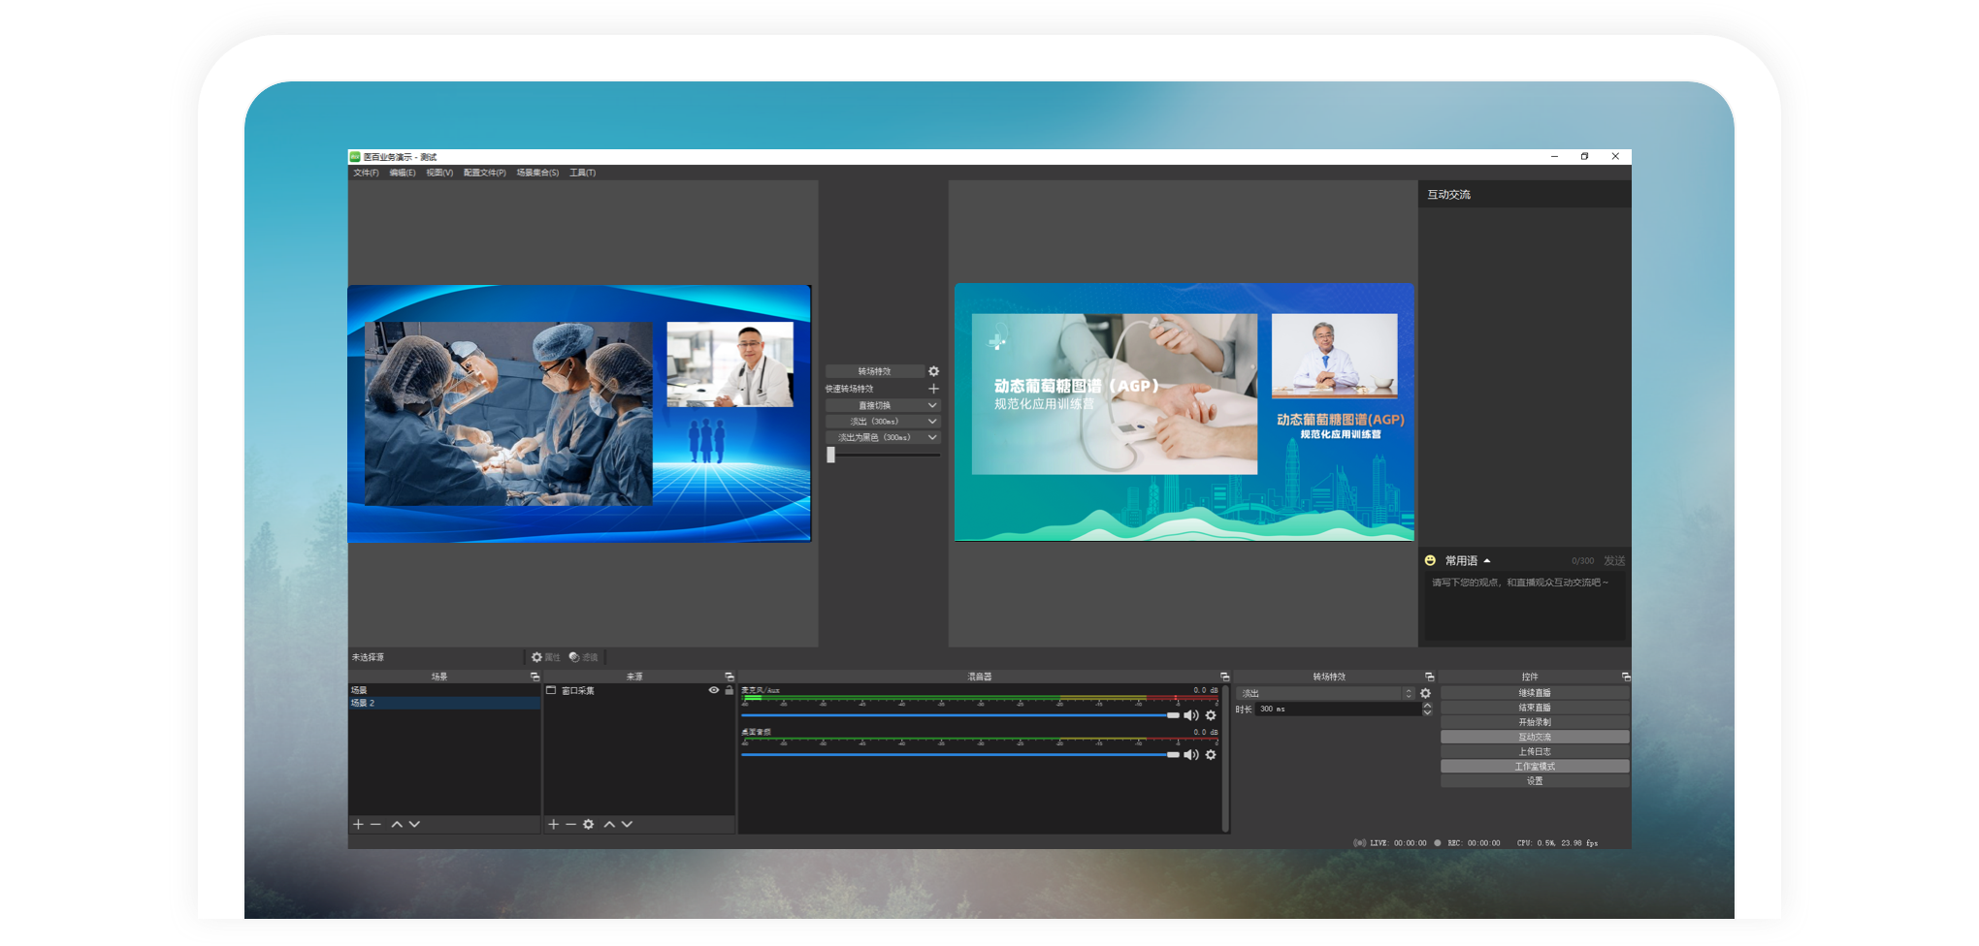The width and height of the screenshot is (1979, 946).
Task: Decrease 时长 duration with down arrow
Action: click(x=1427, y=712)
